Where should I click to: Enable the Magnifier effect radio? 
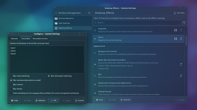pyautogui.click(x=95, y=30)
